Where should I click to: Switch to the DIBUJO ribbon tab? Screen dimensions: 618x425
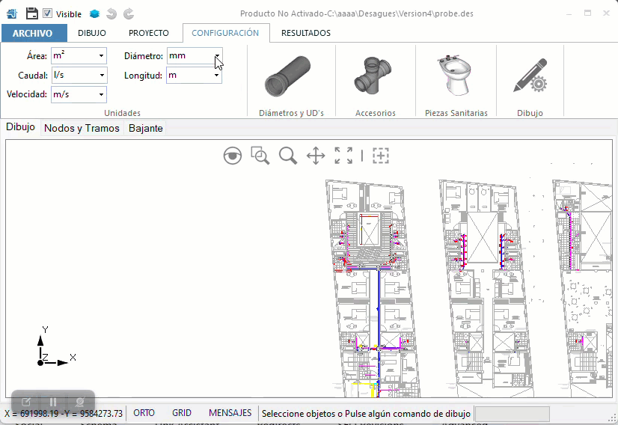click(x=92, y=33)
